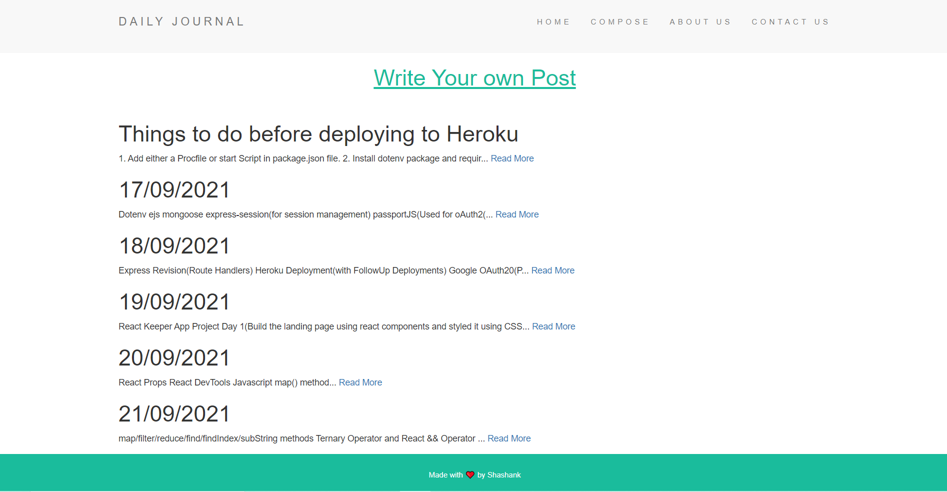Open the Compose navigation item
Viewport: 947px width, 492px height.
coord(620,22)
